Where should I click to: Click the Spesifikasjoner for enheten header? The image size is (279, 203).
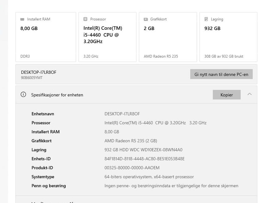[x=136, y=95]
